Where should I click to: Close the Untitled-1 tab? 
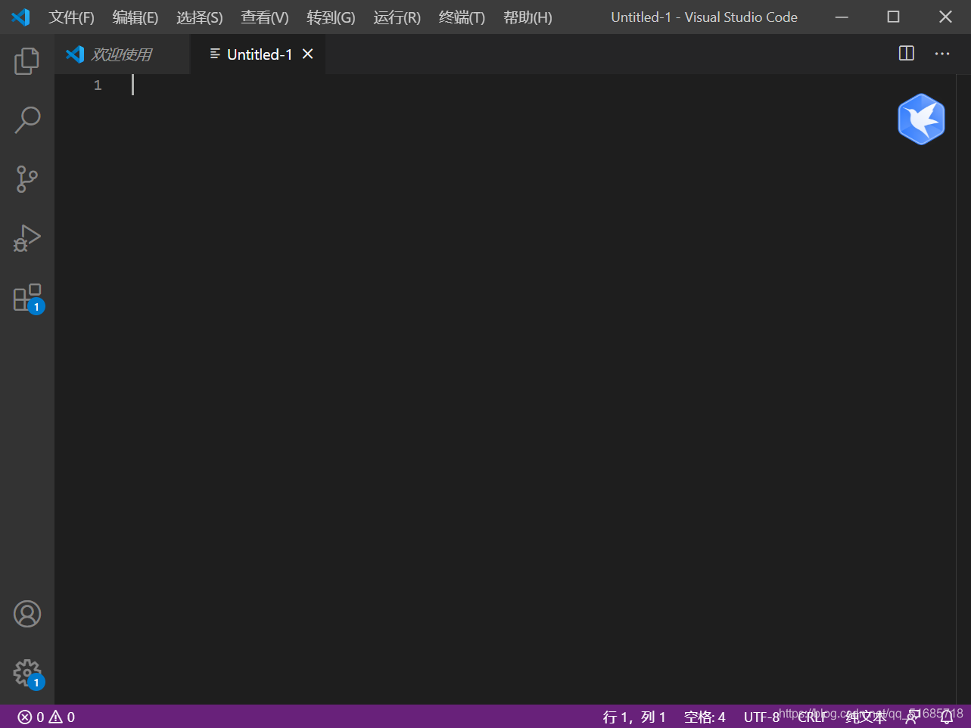(307, 54)
